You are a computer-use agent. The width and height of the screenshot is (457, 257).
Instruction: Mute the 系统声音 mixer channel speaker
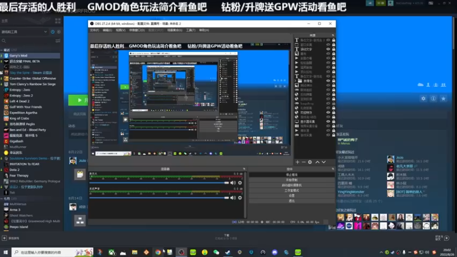pos(233,198)
